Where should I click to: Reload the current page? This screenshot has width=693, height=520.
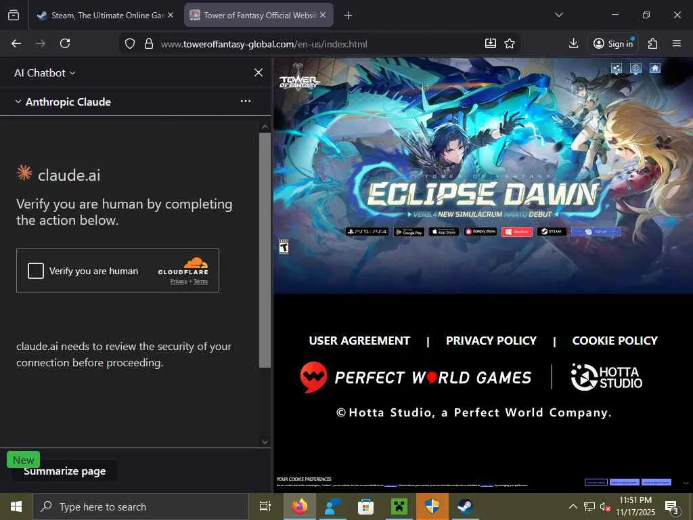pyautogui.click(x=65, y=43)
